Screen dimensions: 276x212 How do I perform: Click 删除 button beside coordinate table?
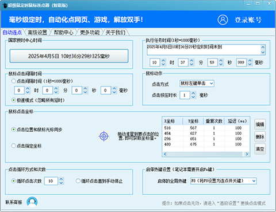(x=260, y=136)
